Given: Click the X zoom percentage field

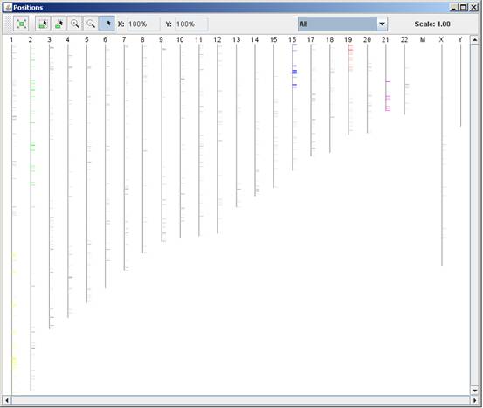Looking at the screenshot, I should 143,24.
